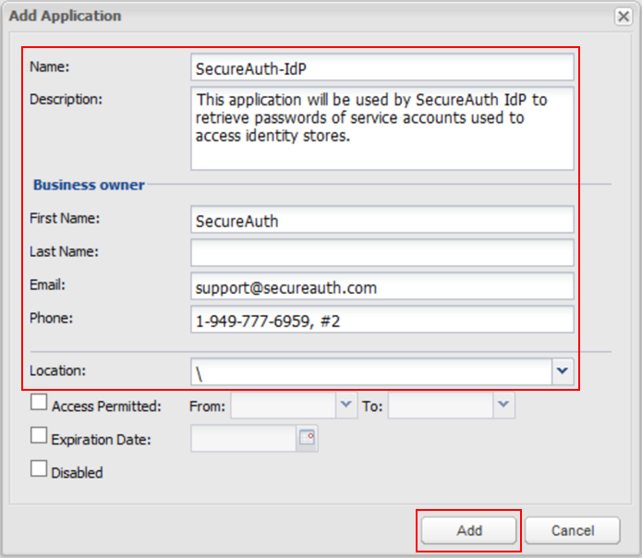Click the To time input box
Image resolution: width=642 pixels, height=558 pixels.
click(x=441, y=405)
